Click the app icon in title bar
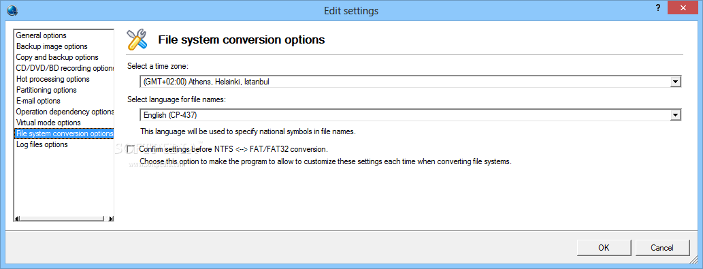 point(12,10)
